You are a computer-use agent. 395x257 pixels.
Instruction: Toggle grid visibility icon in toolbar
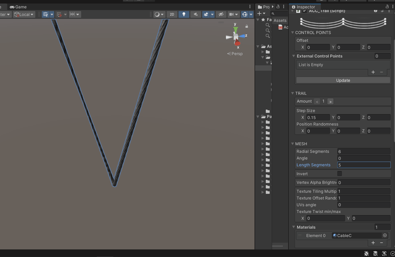[x=46, y=15]
